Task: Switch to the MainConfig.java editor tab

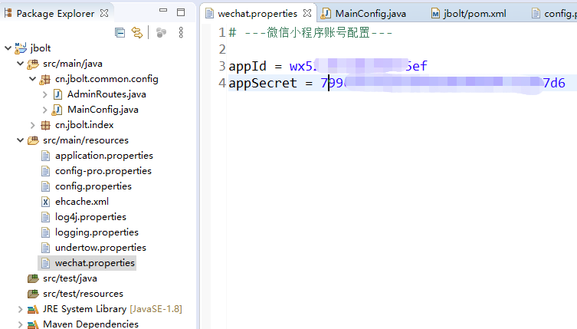Action: tap(369, 13)
